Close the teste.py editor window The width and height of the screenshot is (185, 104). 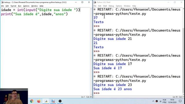89,2
